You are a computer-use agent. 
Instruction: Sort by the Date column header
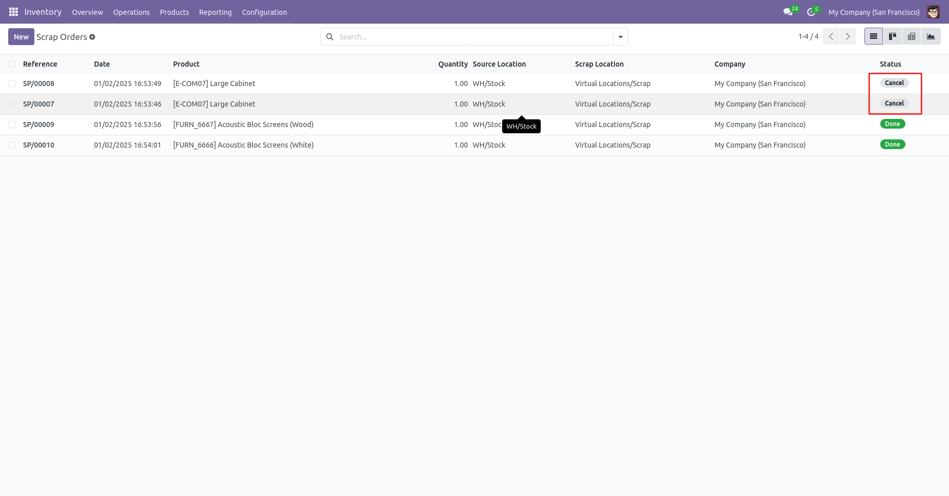point(102,64)
